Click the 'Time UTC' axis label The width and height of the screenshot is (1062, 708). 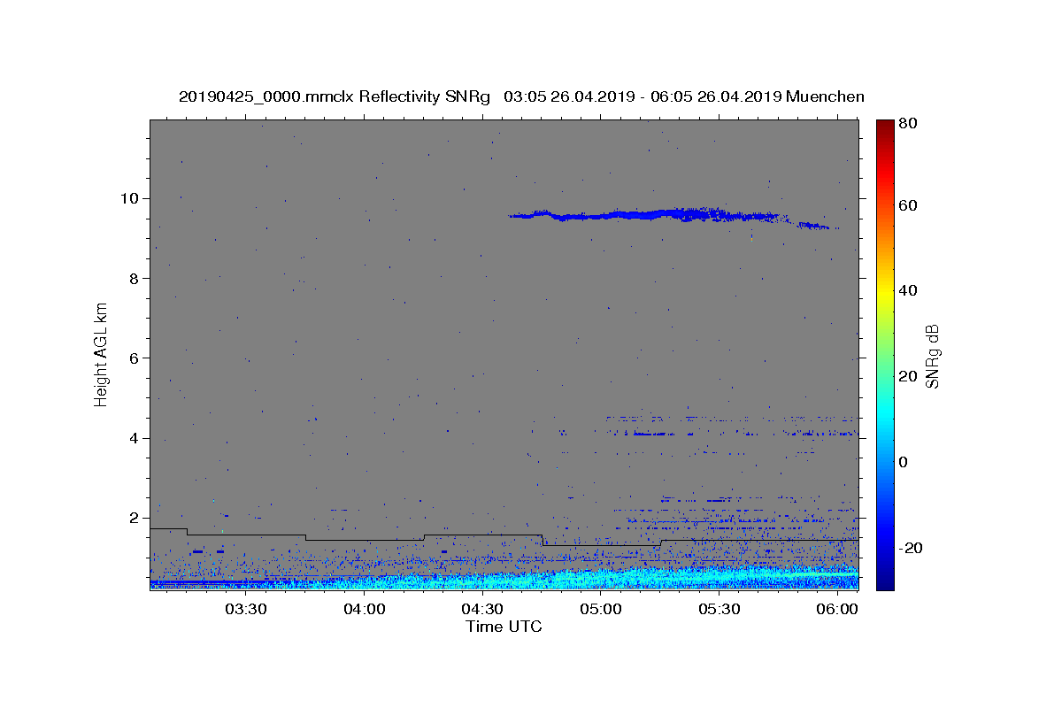pos(504,627)
